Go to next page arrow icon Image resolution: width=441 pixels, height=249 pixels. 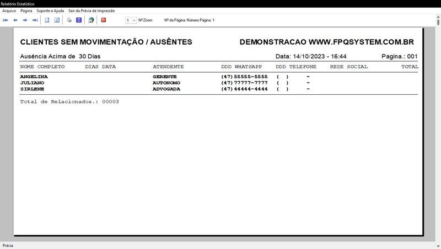click(25, 20)
